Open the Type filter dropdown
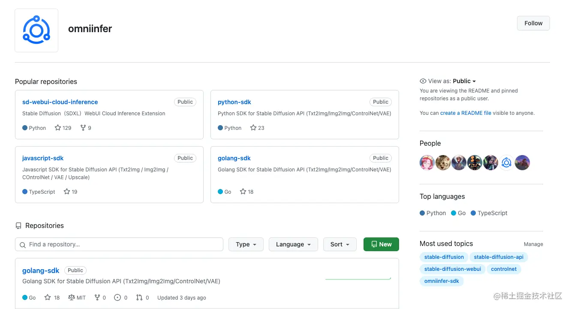 (246, 244)
